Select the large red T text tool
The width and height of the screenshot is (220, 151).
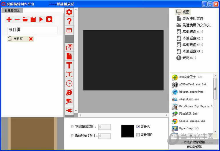69,65
